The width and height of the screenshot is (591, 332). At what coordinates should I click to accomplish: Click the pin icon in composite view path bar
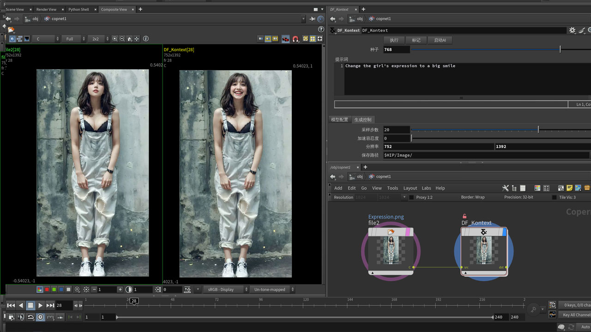(x=312, y=19)
